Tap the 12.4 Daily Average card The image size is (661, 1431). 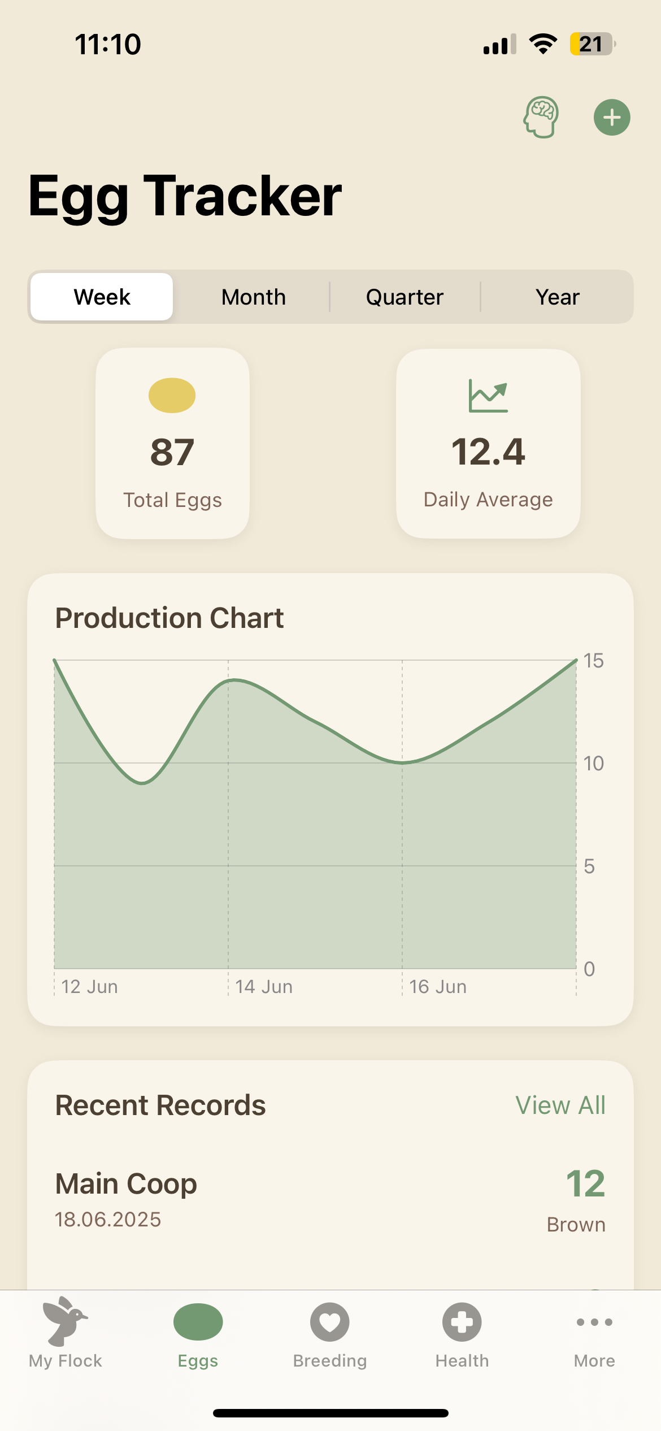pos(488,444)
